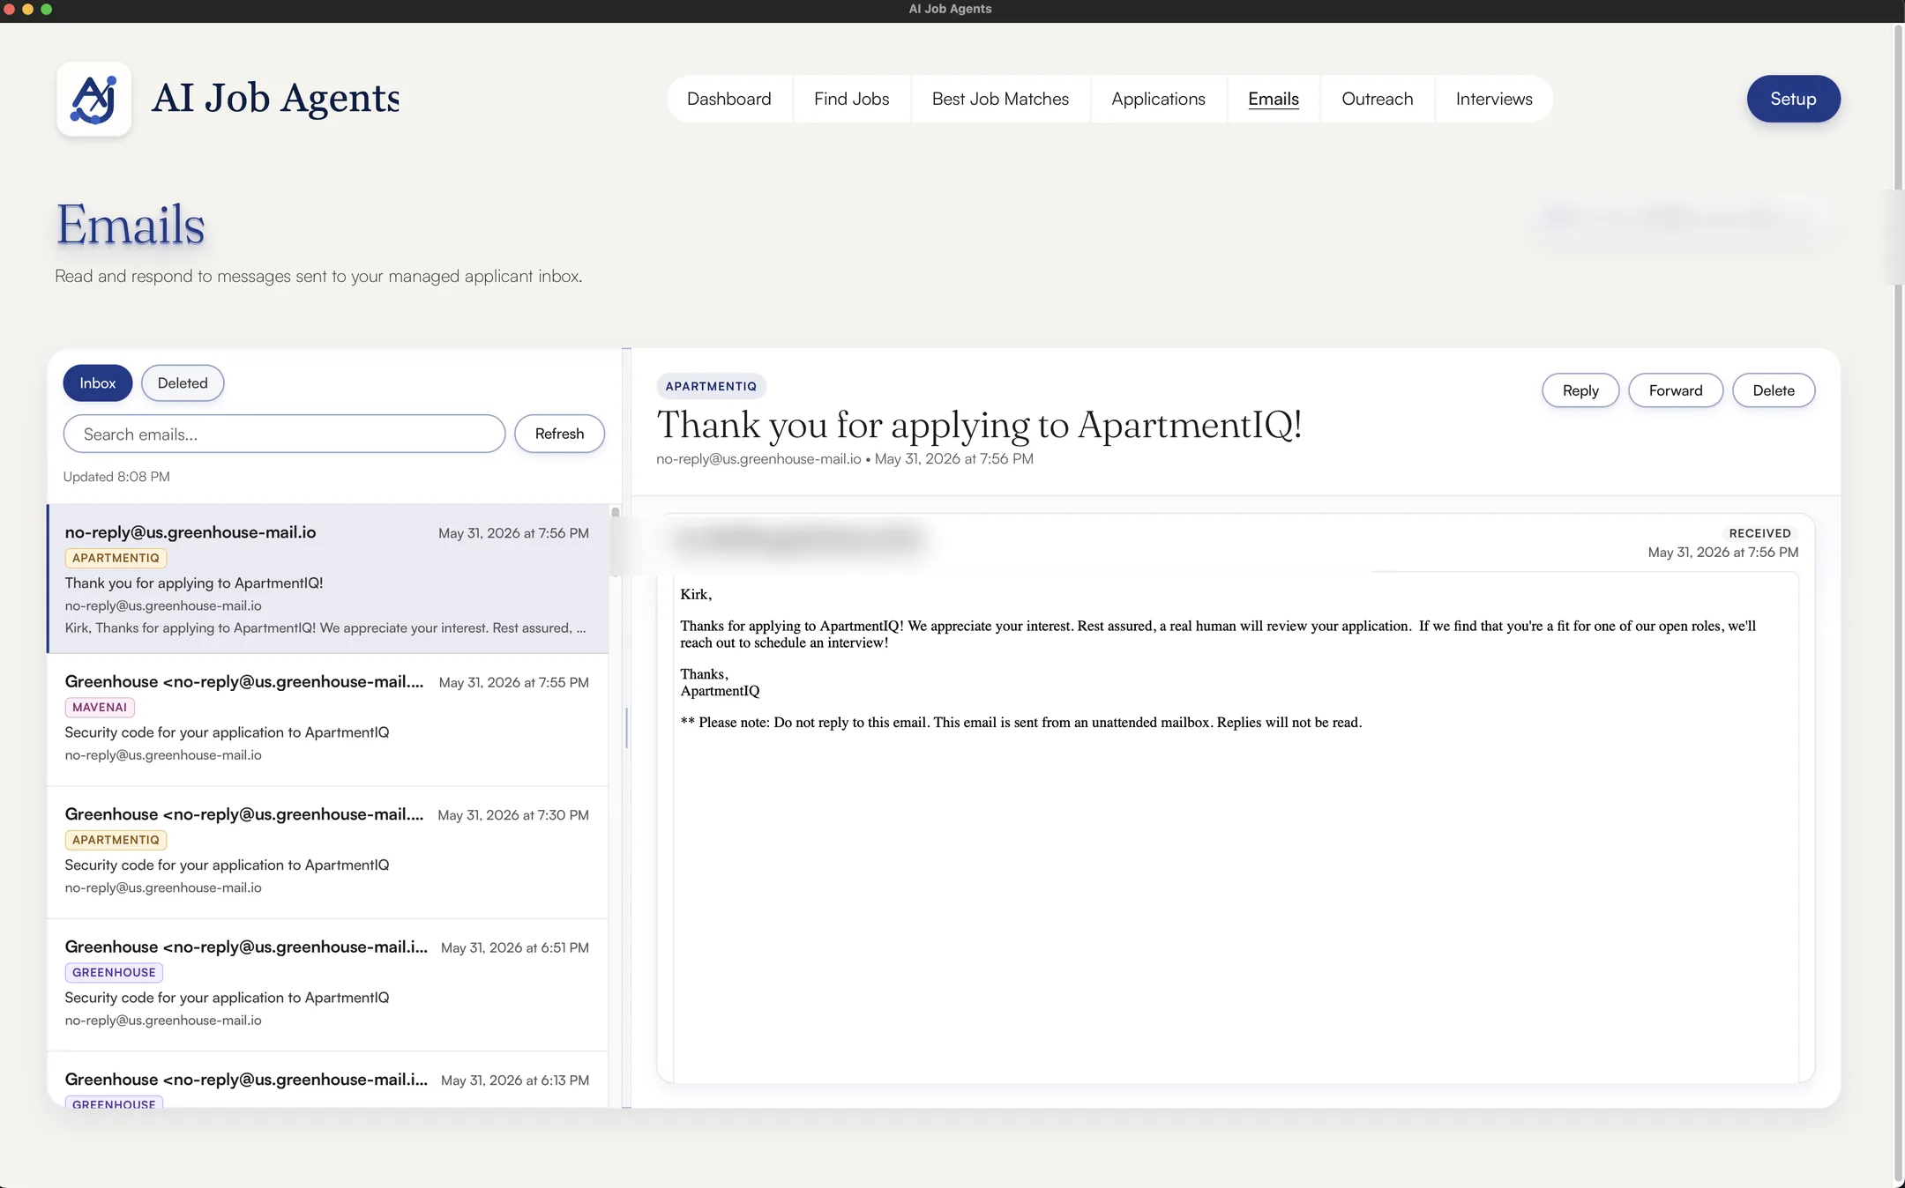The image size is (1905, 1188).
Task: Click the sender line under email title
Action: click(x=844, y=459)
